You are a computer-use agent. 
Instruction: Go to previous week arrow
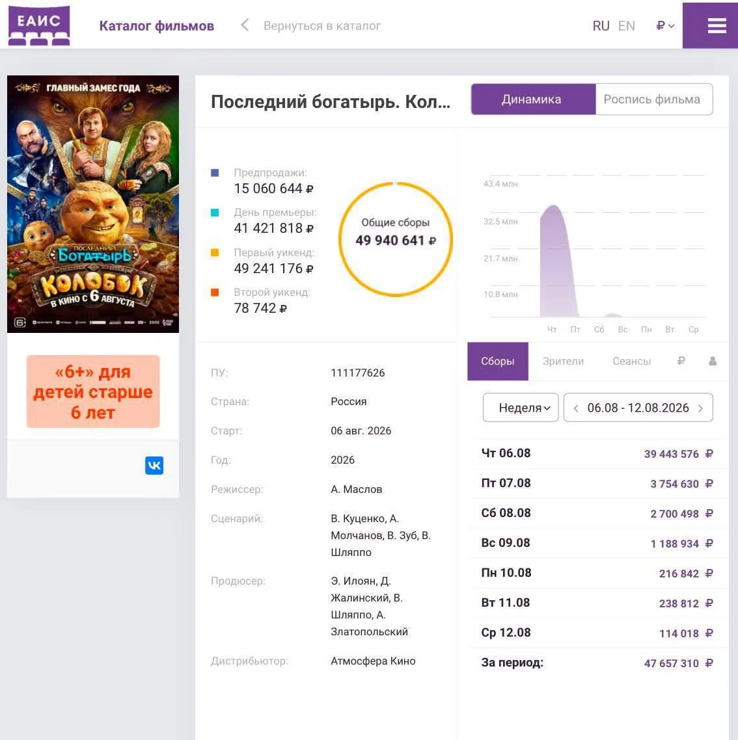pos(576,408)
